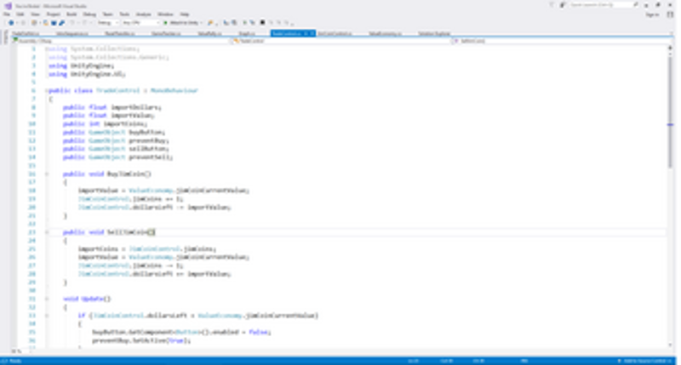
Task: Collapse the Update method outline toggle
Action: click(x=47, y=299)
